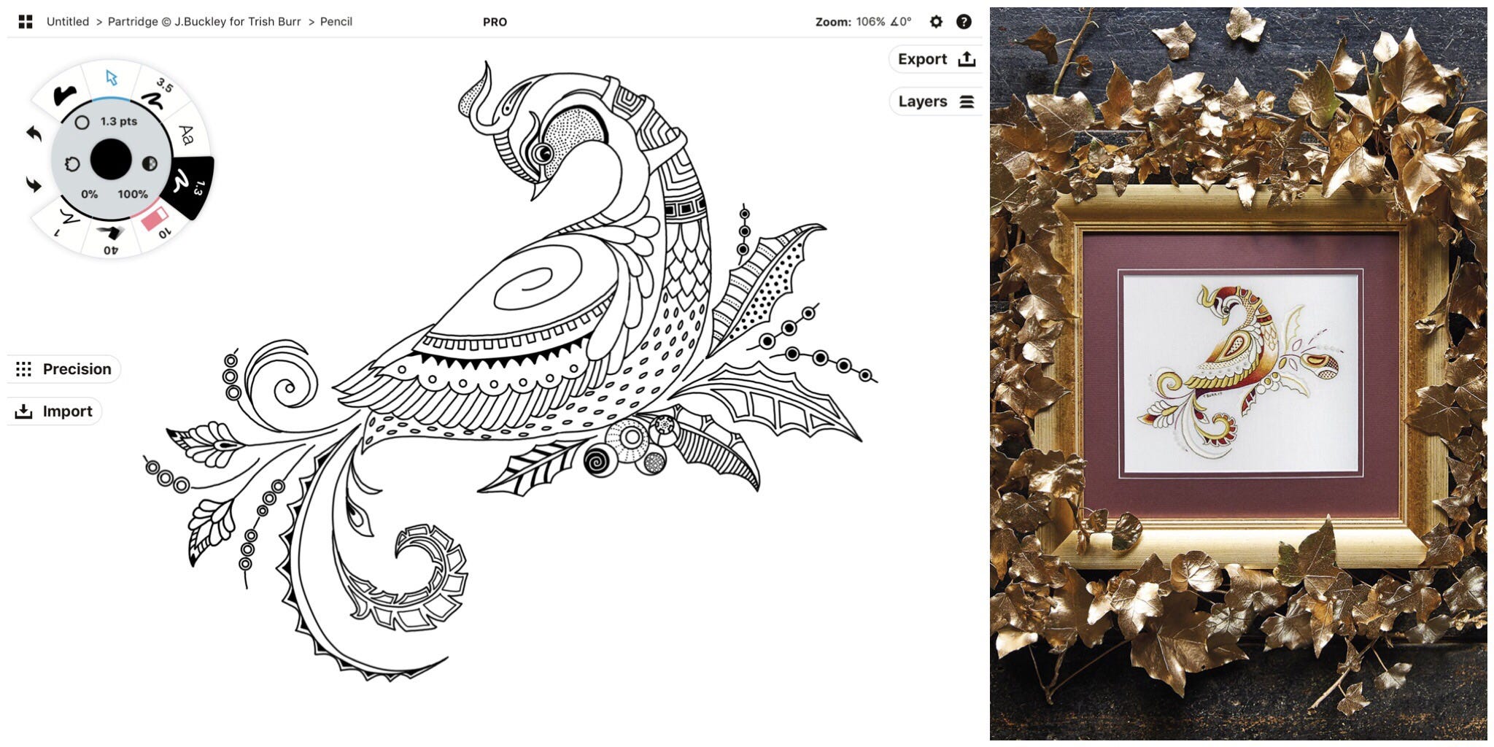Click the smoothing blob icon

pos(71,163)
